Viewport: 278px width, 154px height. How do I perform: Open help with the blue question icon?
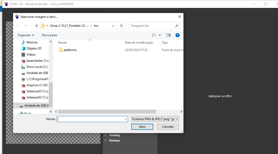(178, 35)
